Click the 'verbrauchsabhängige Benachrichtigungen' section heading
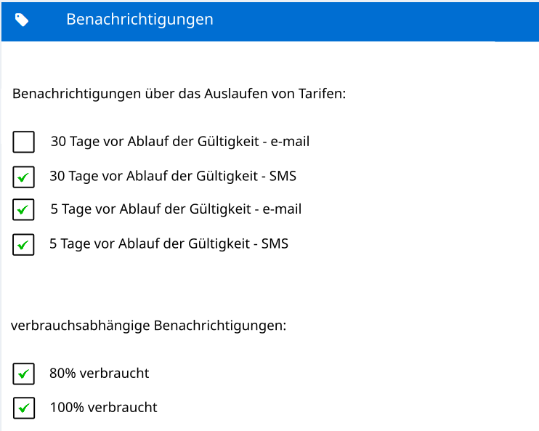The height and width of the screenshot is (431, 539). pyautogui.click(x=149, y=326)
